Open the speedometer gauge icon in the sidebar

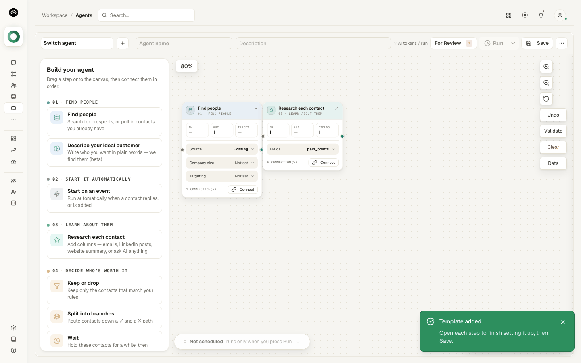tap(13, 161)
